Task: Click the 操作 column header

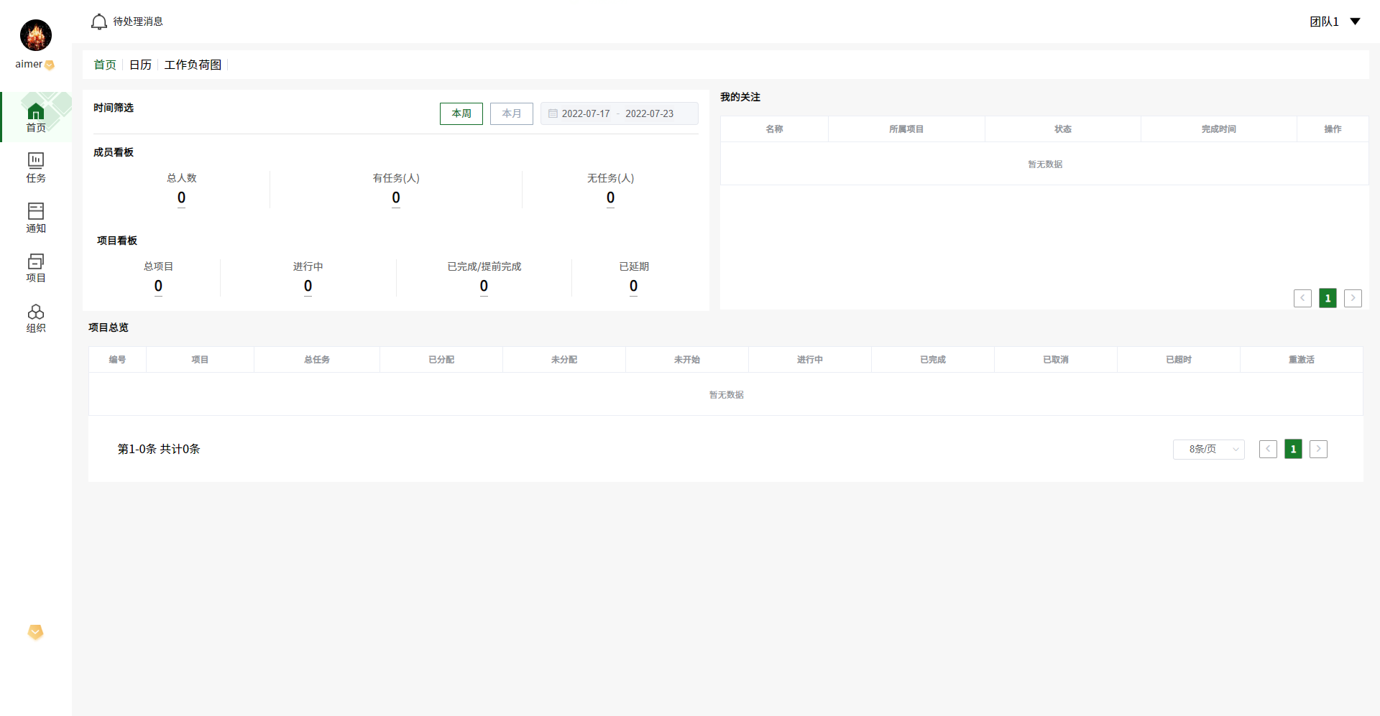Action: [x=1333, y=129]
